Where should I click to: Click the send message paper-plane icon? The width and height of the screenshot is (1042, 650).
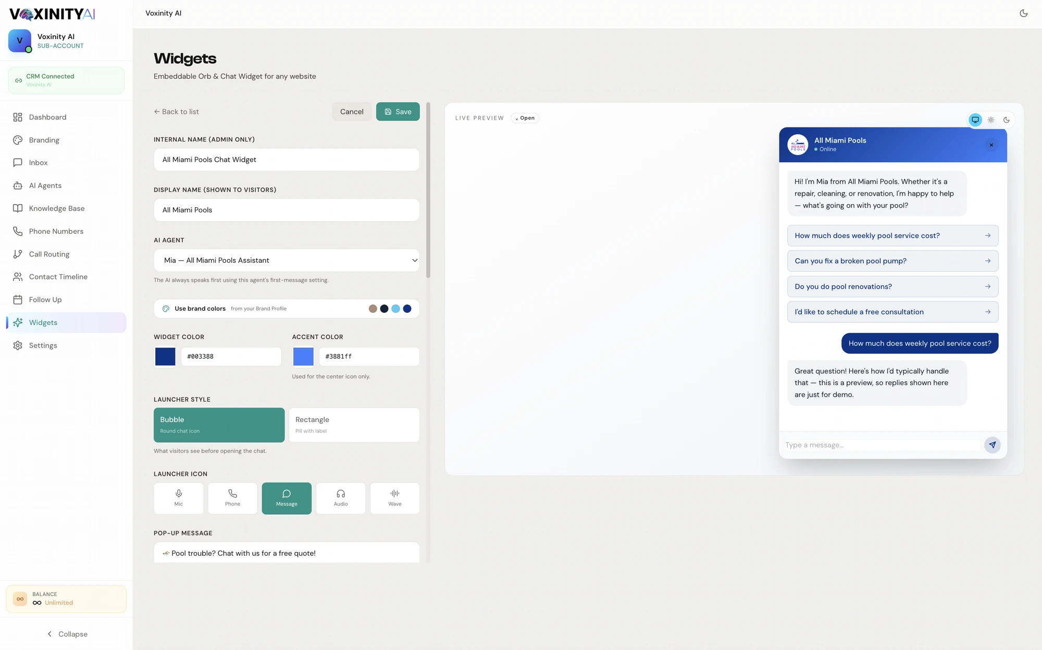tap(992, 445)
